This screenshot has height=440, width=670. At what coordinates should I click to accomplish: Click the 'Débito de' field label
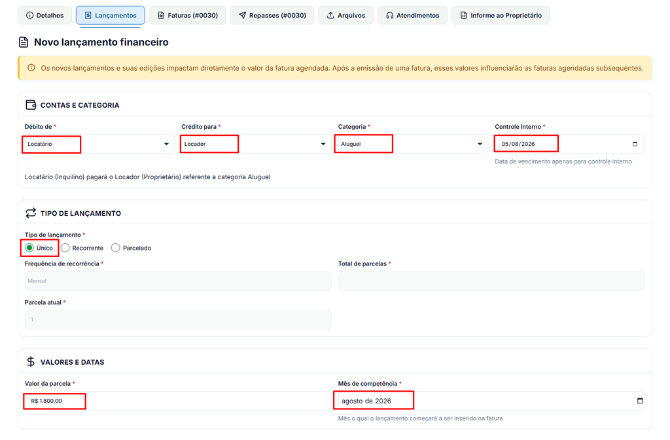coord(39,127)
